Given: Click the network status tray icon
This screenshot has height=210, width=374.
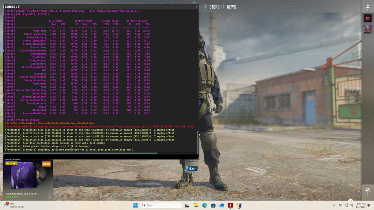Looking at the screenshot, I should (x=340, y=205).
